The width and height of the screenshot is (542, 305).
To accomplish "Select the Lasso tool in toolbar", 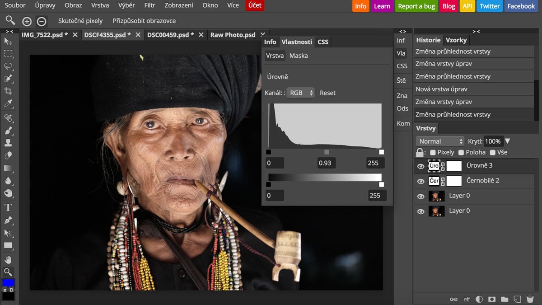I will (x=8, y=66).
